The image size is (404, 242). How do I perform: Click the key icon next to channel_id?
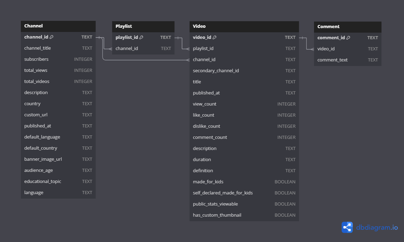click(51, 37)
